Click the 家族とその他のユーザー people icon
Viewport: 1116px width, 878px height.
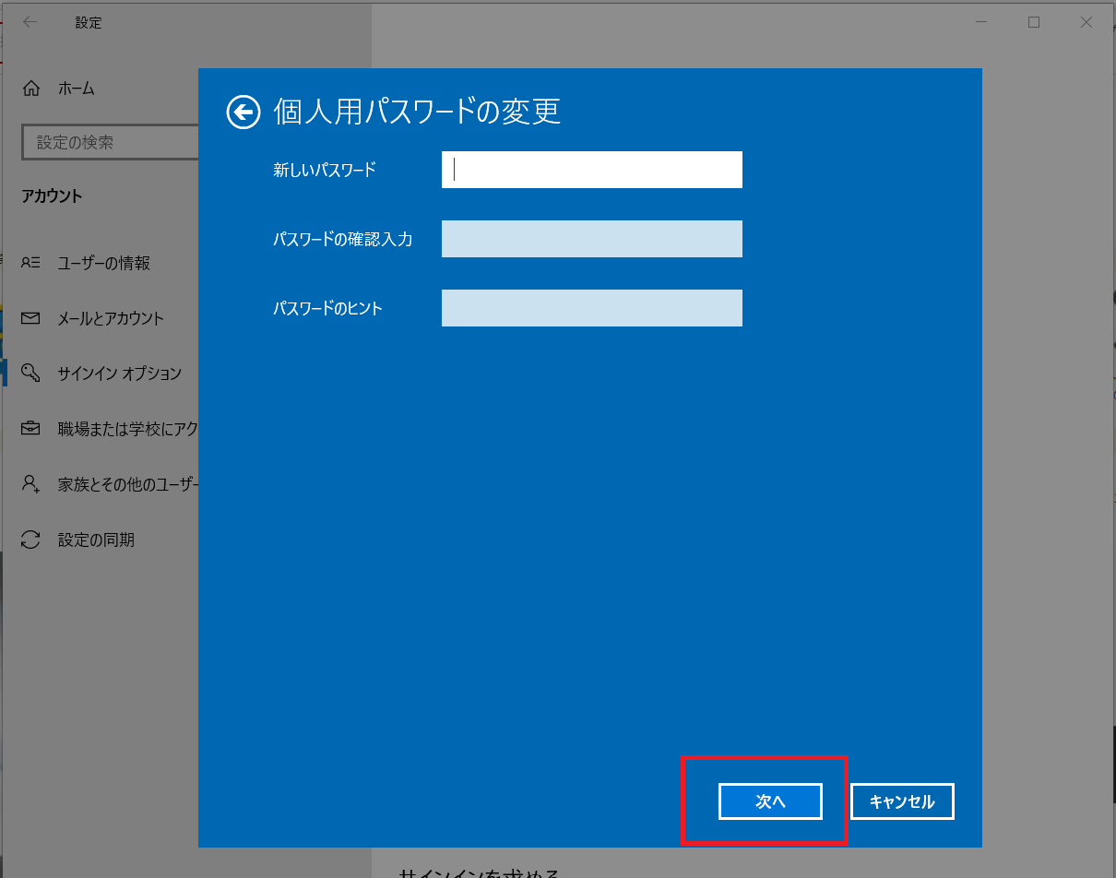click(30, 484)
